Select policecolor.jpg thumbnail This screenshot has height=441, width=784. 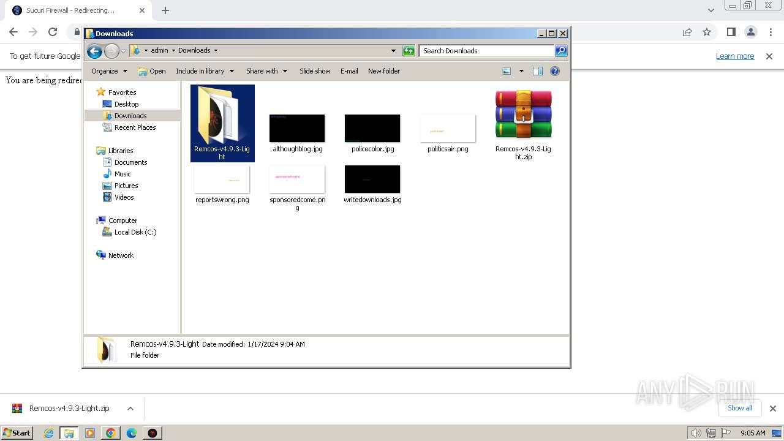click(x=372, y=128)
